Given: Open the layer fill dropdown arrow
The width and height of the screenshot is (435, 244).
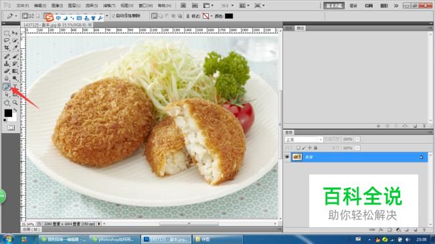Looking at the screenshot, I should point(357,148).
